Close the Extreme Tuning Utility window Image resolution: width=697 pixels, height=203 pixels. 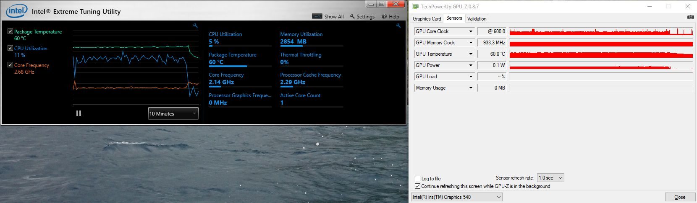(x=396, y=4)
